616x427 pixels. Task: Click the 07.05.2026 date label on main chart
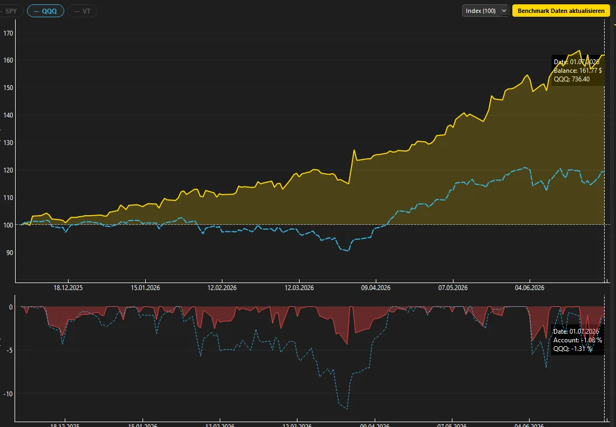pos(453,288)
